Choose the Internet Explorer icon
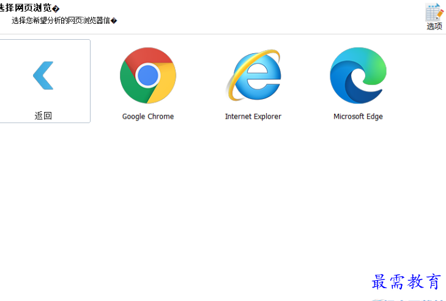The width and height of the screenshot is (446, 301). click(x=253, y=75)
